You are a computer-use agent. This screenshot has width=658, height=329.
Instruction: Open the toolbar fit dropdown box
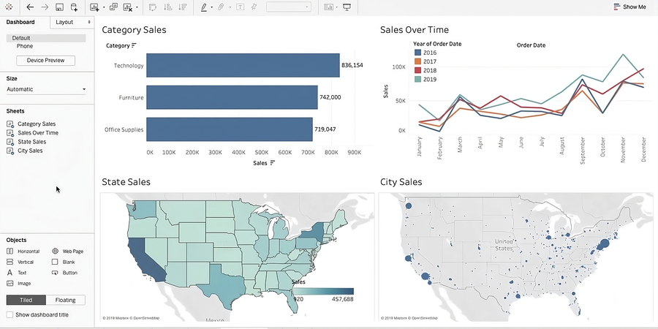click(289, 7)
